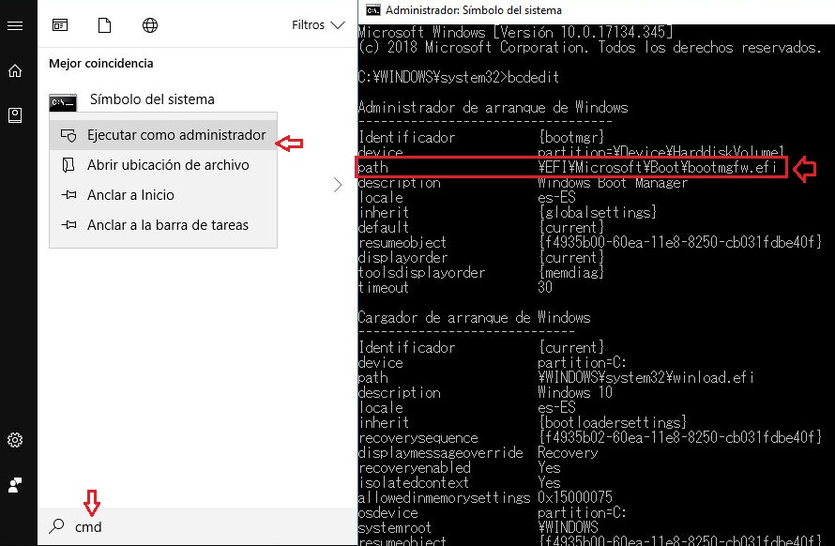
Task: Click the Cargador de arranque de Windows heading
Action: (474, 318)
